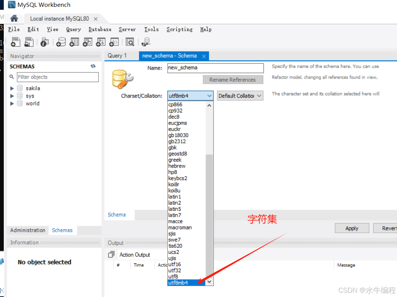Open the Server menu
This screenshot has width=397, height=297.
[128, 30]
